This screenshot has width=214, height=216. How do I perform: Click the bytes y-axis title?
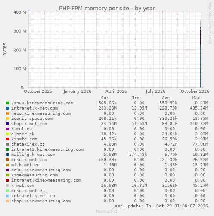tap(4, 49)
